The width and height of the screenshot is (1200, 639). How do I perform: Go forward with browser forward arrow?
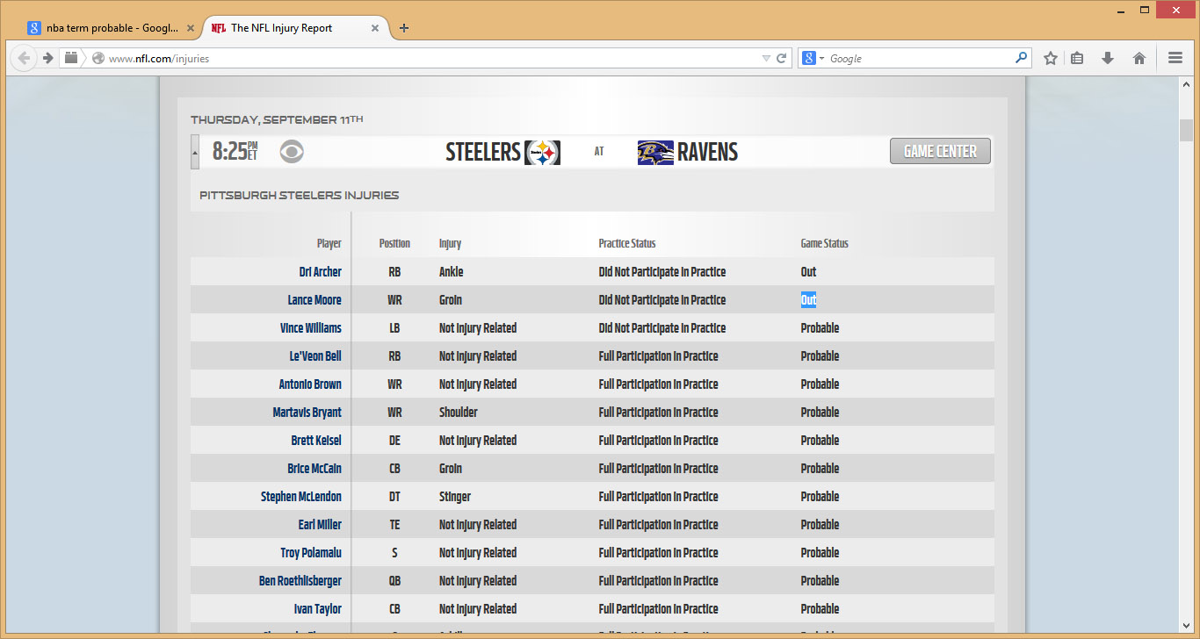coord(47,58)
